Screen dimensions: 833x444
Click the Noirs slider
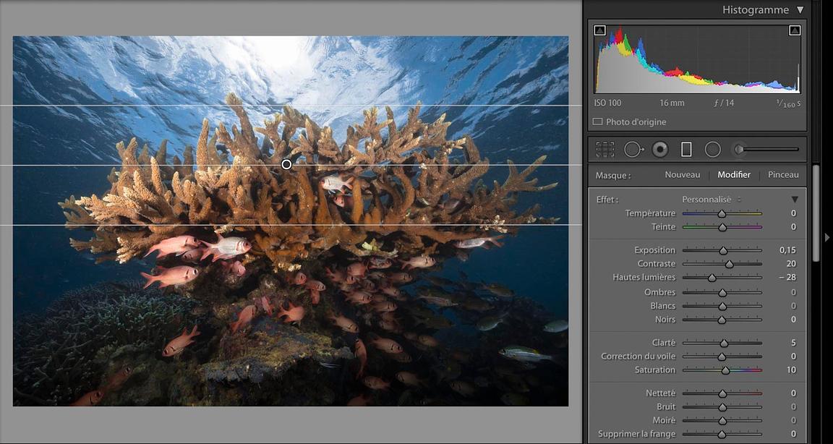722,320
